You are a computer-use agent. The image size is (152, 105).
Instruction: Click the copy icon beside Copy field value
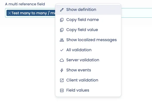coord(62,30)
